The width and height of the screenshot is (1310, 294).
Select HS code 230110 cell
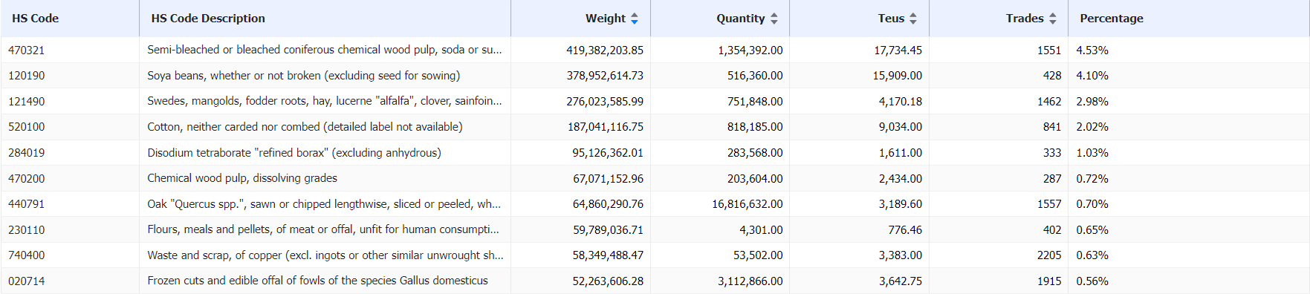tap(27, 230)
